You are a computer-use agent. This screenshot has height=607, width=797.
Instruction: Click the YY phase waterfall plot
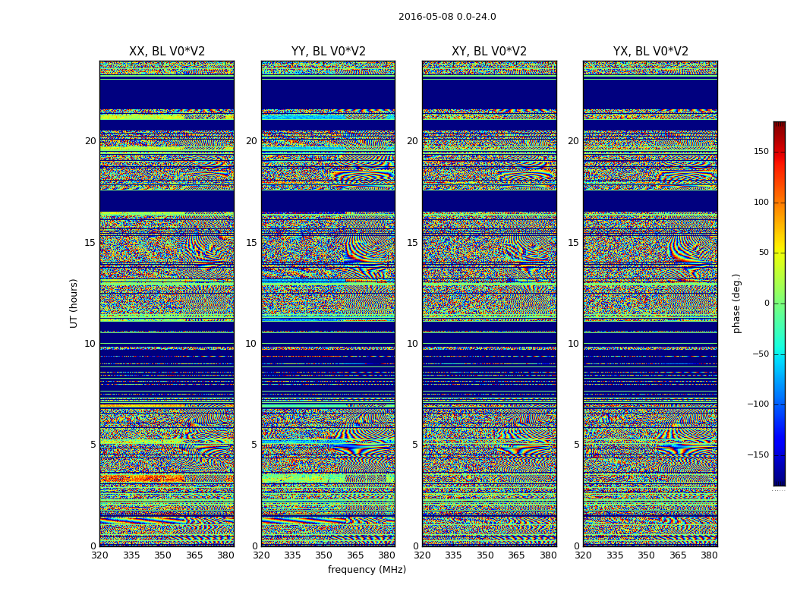click(x=329, y=303)
